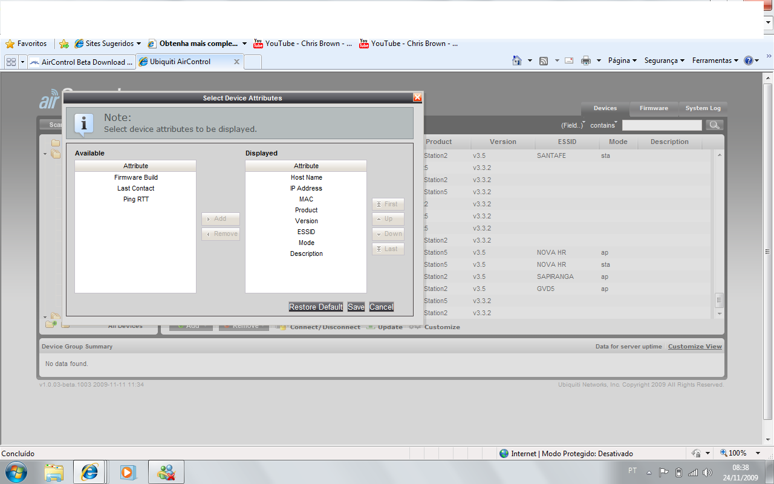Screen dimensions: 774x484
Task: Open the (Field..) filter dropdown
Action: tap(573, 125)
